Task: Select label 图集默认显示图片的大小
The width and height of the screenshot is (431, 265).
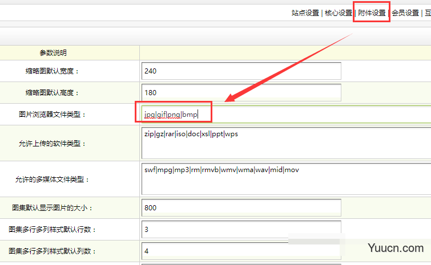Action: pyautogui.click(x=52, y=208)
